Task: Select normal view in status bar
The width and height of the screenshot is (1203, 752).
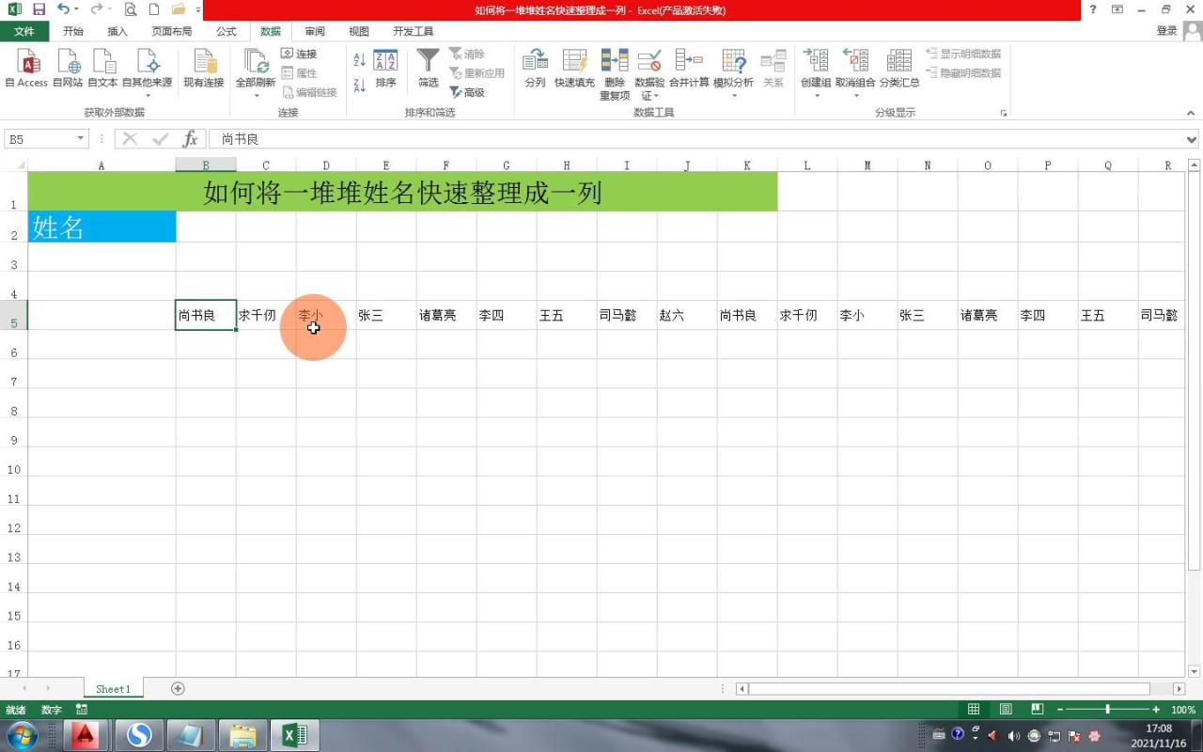Action: 974,710
